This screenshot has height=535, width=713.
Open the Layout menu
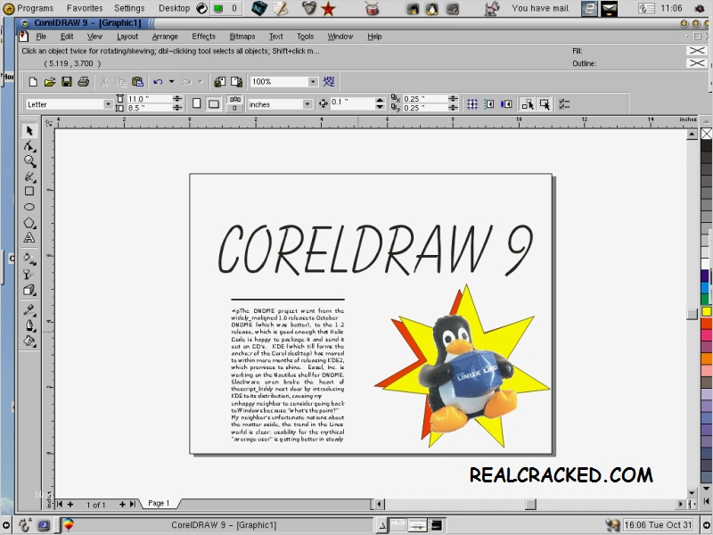[127, 37]
